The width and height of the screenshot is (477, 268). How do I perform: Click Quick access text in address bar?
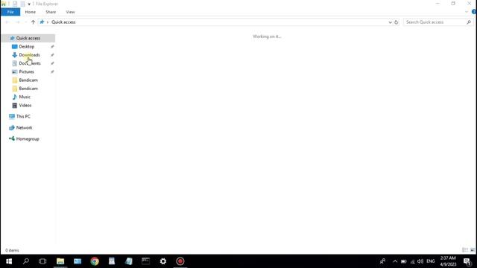[63, 22]
